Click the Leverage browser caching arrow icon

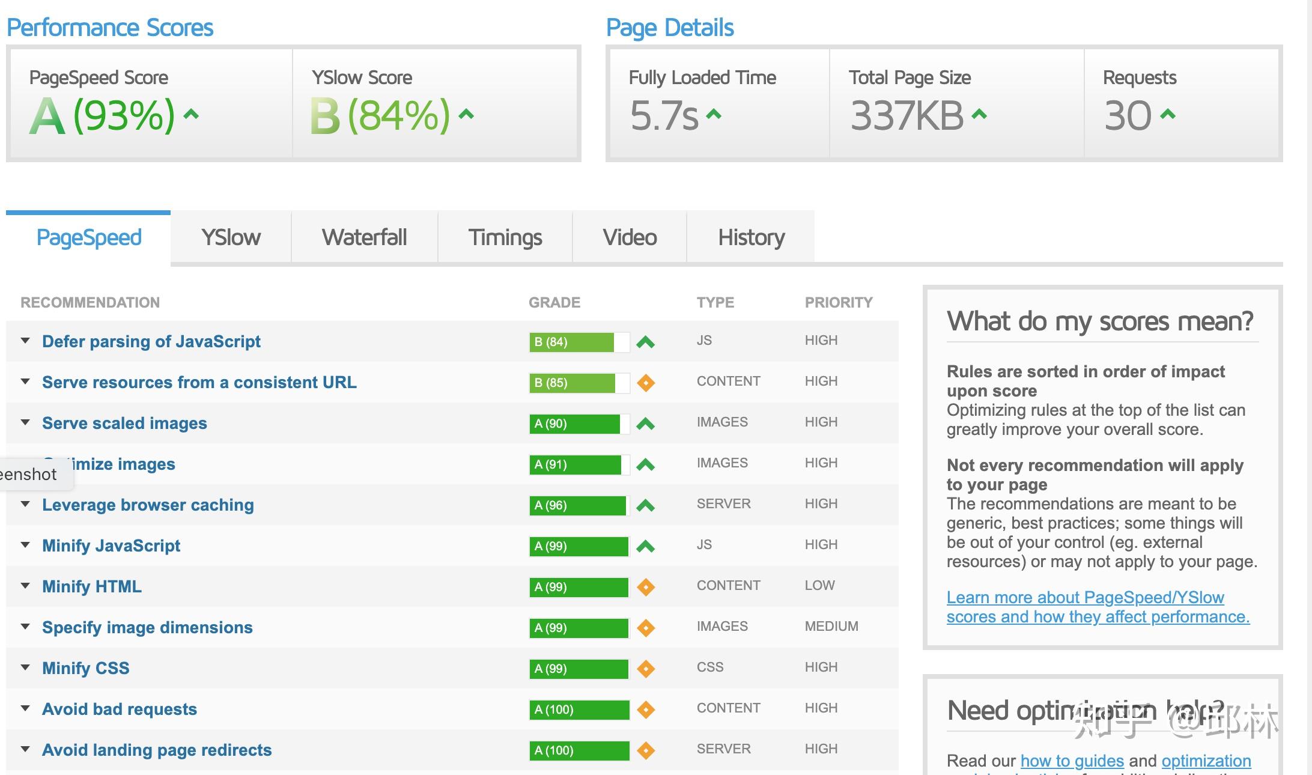pyautogui.click(x=646, y=505)
